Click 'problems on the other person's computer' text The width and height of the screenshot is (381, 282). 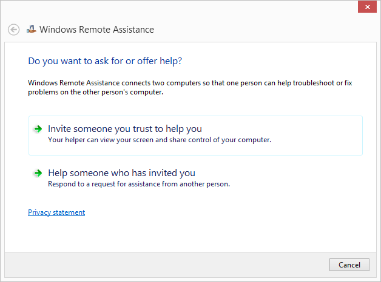[x=96, y=93]
